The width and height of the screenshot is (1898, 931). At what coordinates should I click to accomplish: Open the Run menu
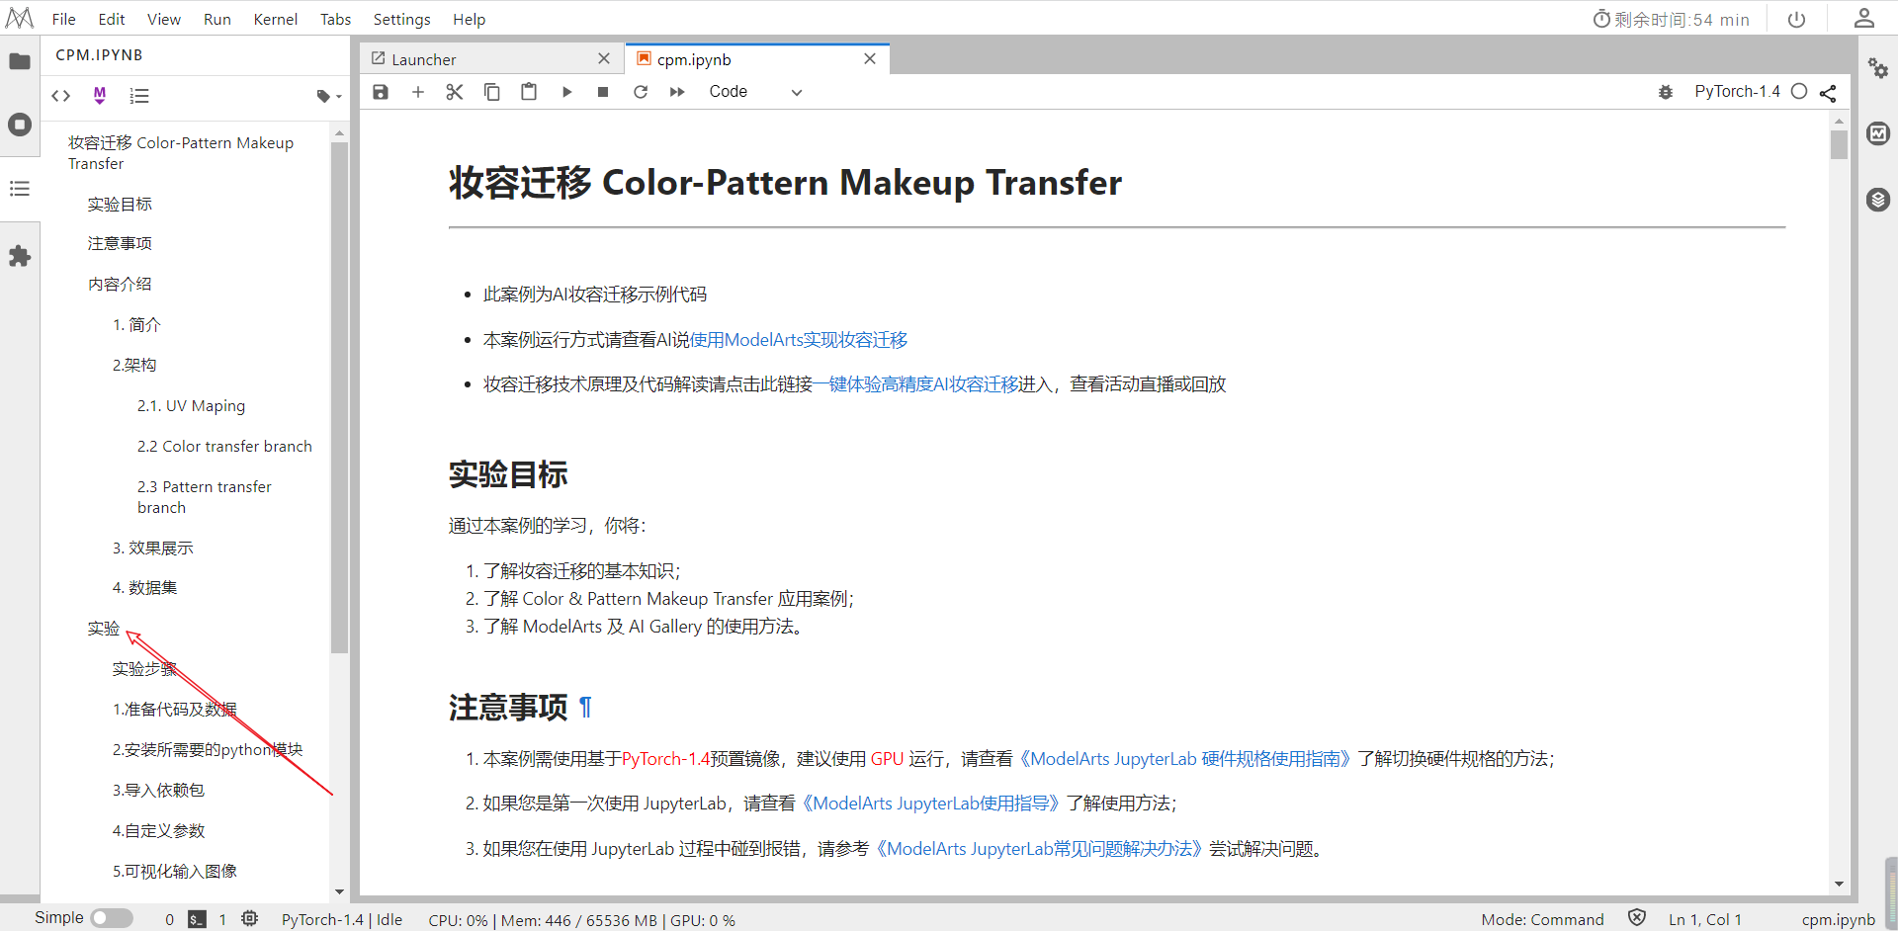coord(217,19)
